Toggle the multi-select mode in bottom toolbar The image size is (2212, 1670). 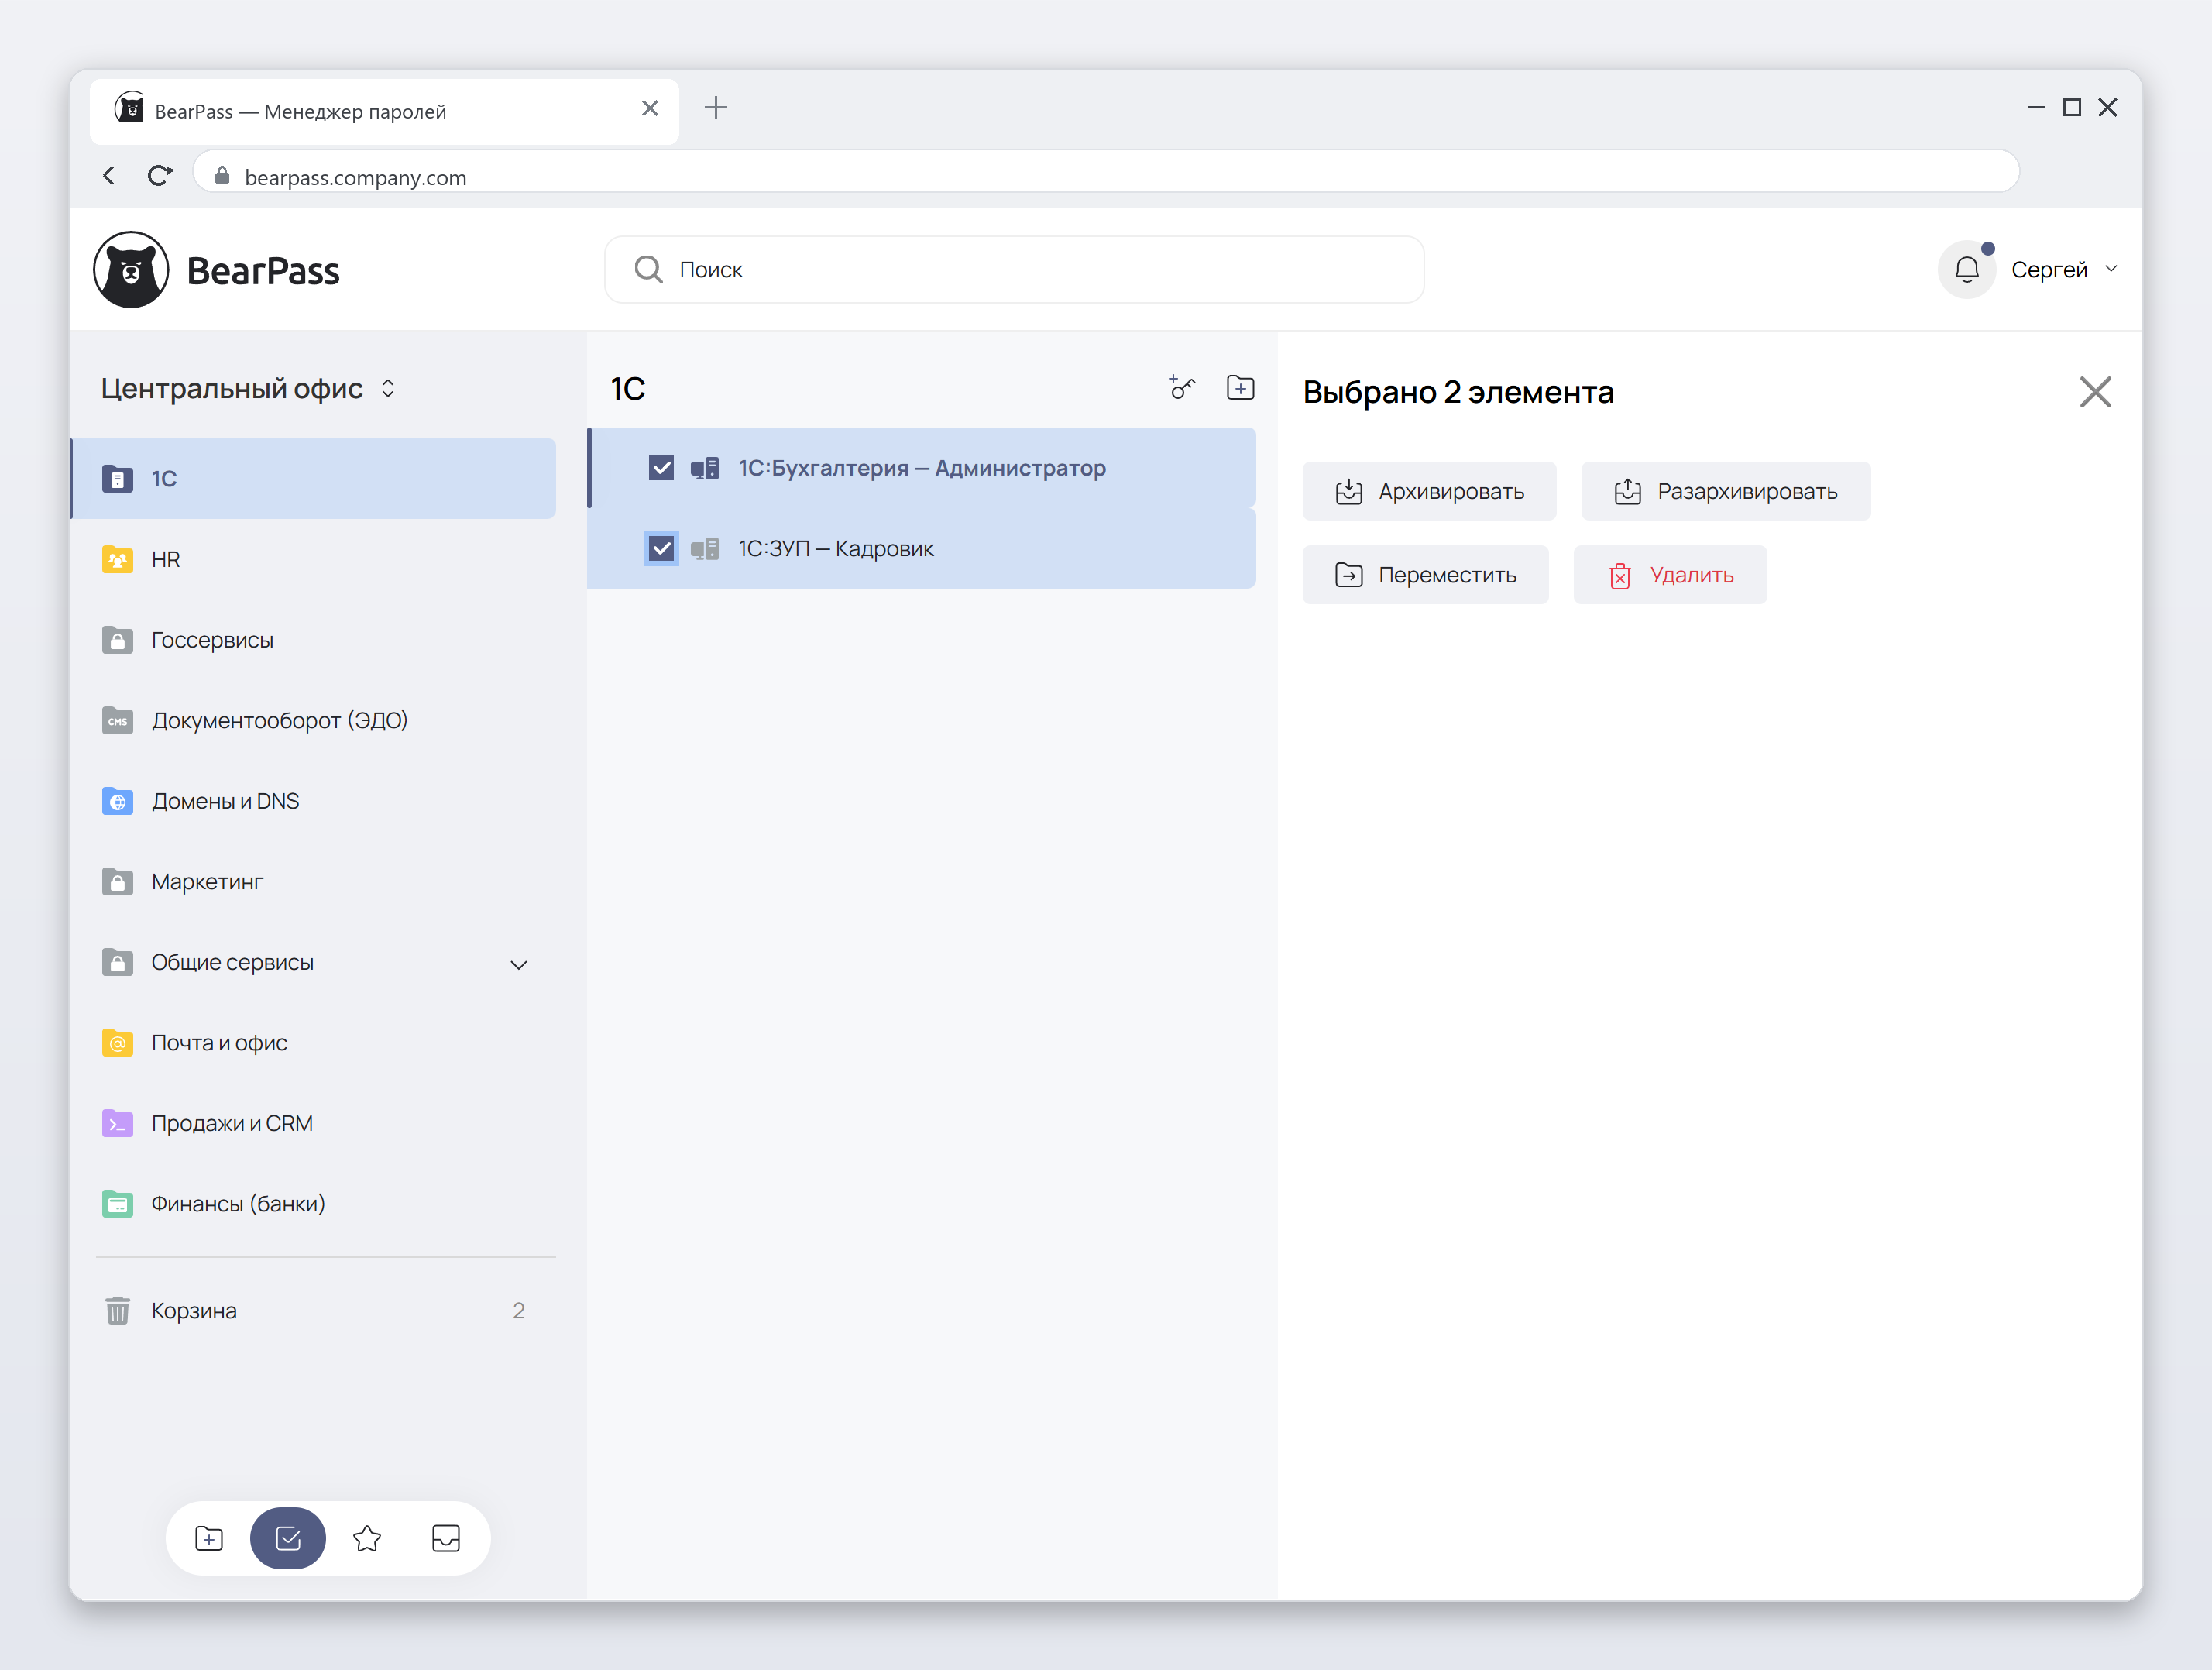(288, 1538)
